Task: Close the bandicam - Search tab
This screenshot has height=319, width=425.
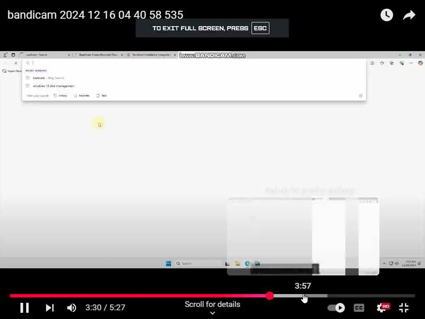Action: 68,55
